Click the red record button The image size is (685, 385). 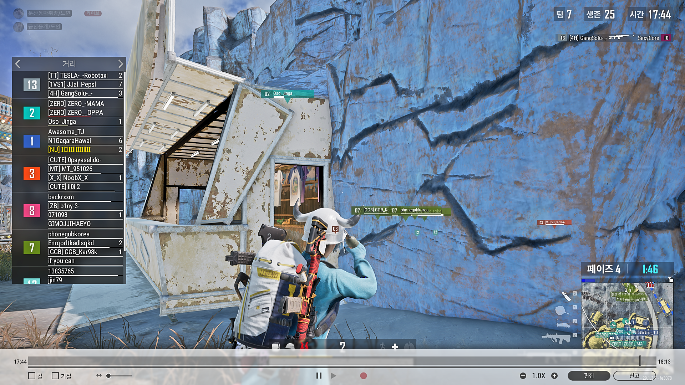363,376
